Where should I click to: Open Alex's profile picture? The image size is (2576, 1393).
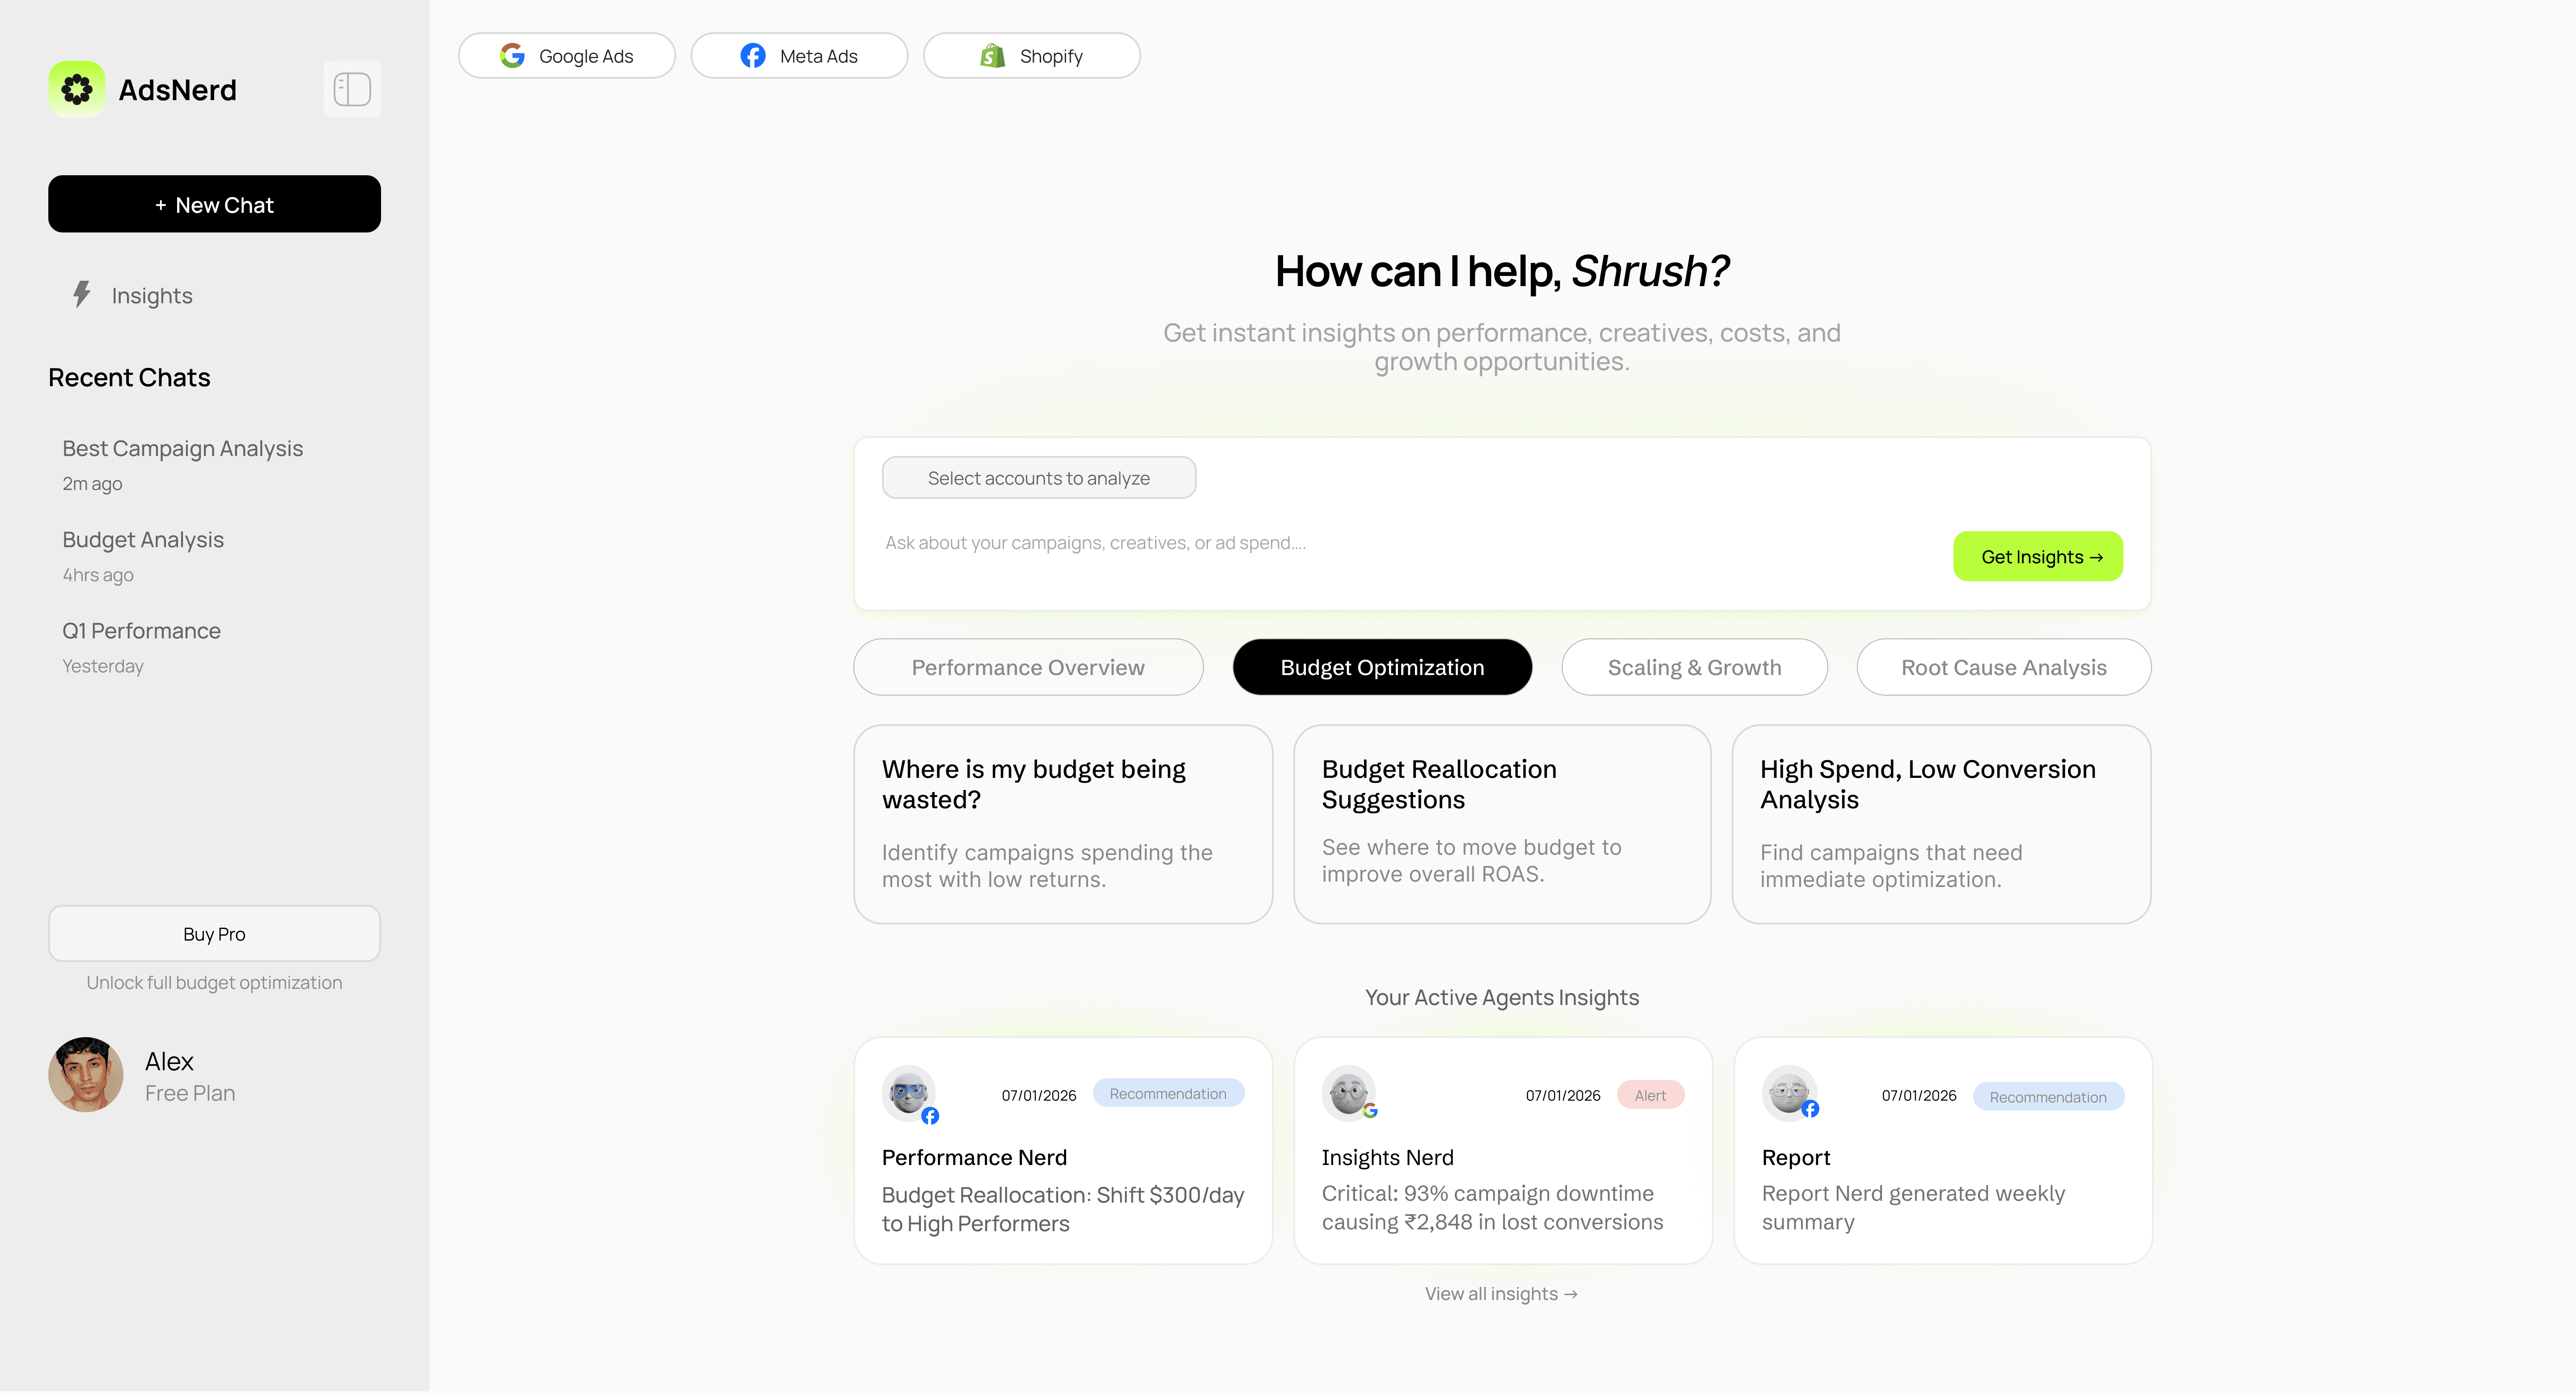pyautogui.click(x=86, y=1074)
